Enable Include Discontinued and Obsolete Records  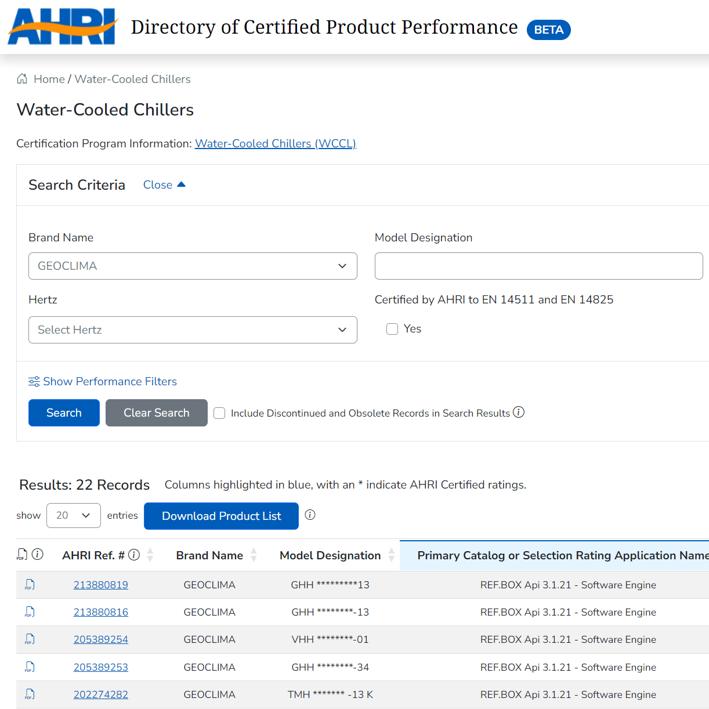219,413
